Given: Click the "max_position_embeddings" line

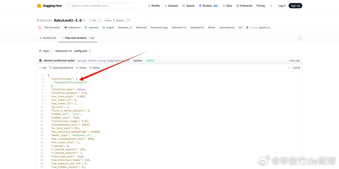Looking at the screenshot, I should pos(76,132).
